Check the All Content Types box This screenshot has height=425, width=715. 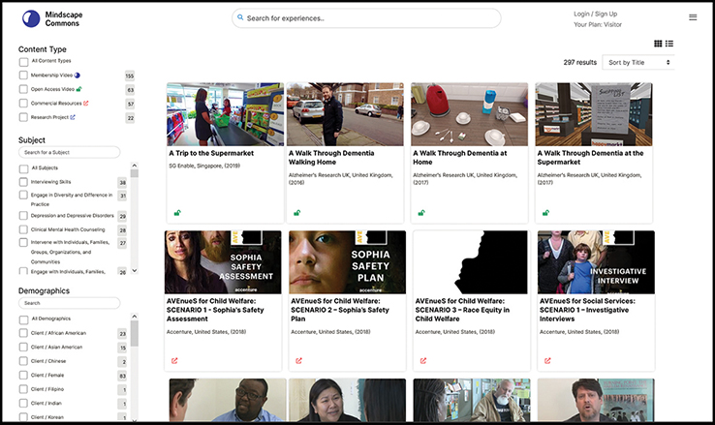click(x=23, y=62)
